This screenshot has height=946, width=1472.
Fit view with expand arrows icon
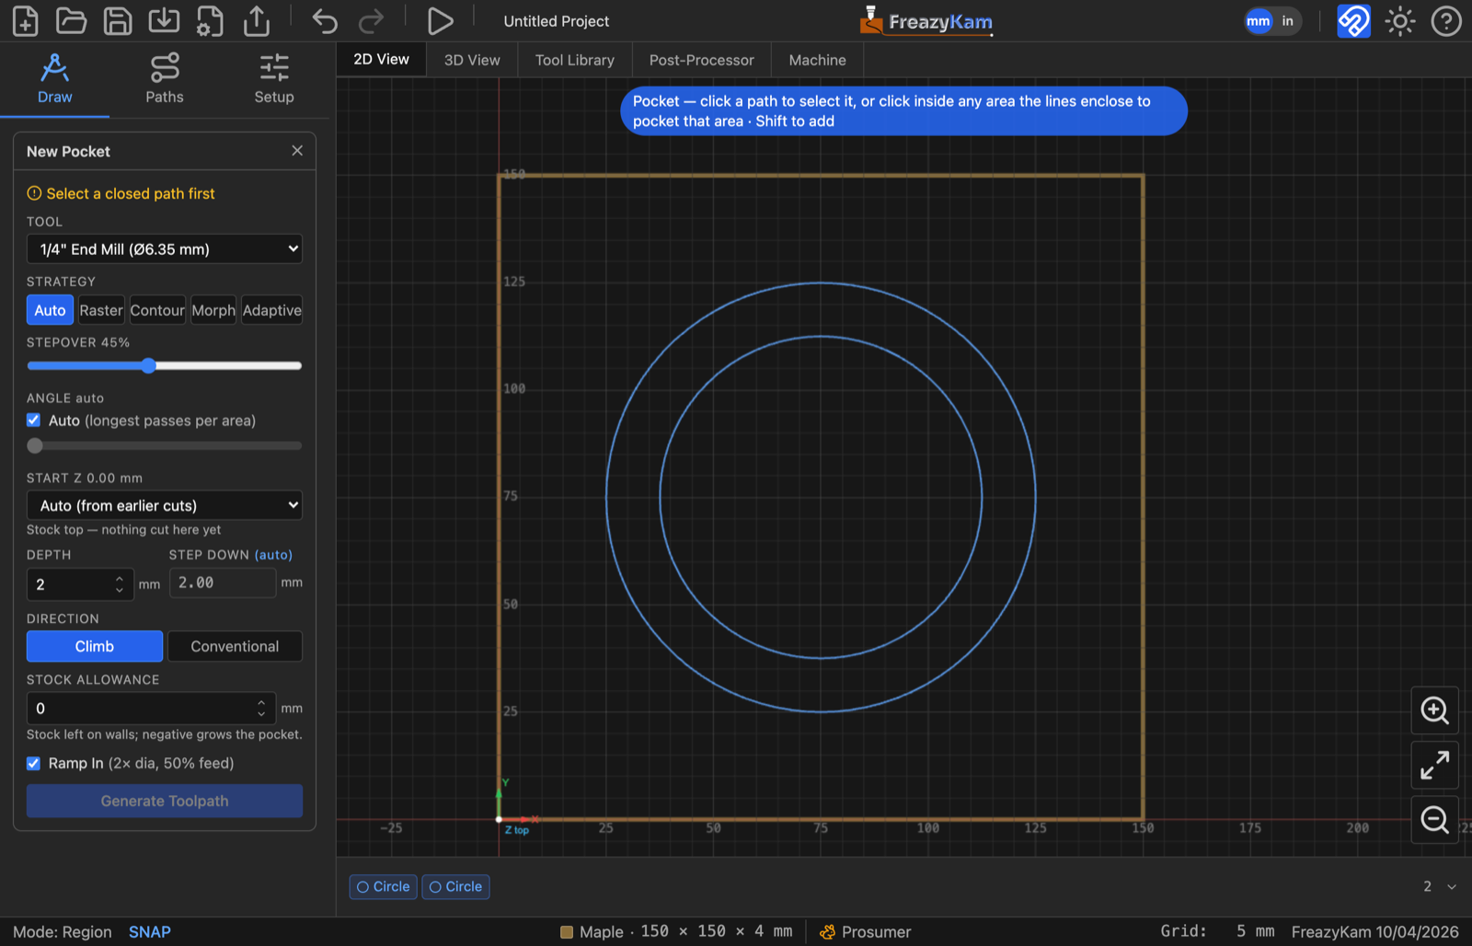[x=1435, y=765]
